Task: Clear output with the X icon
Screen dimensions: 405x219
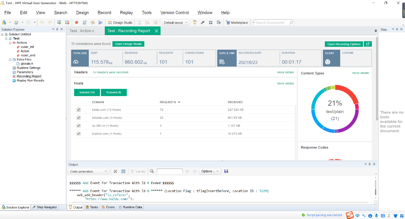Action: [115, 171]
